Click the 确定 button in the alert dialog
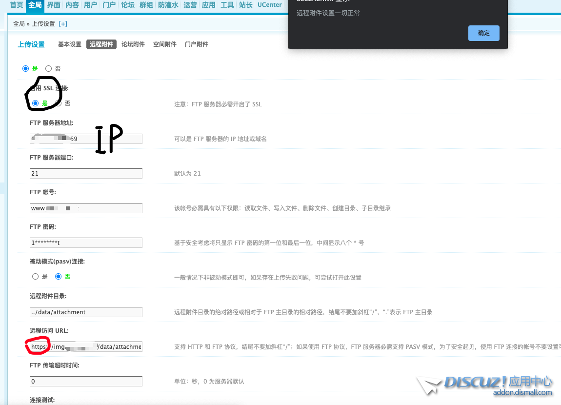 click(483, 33)
